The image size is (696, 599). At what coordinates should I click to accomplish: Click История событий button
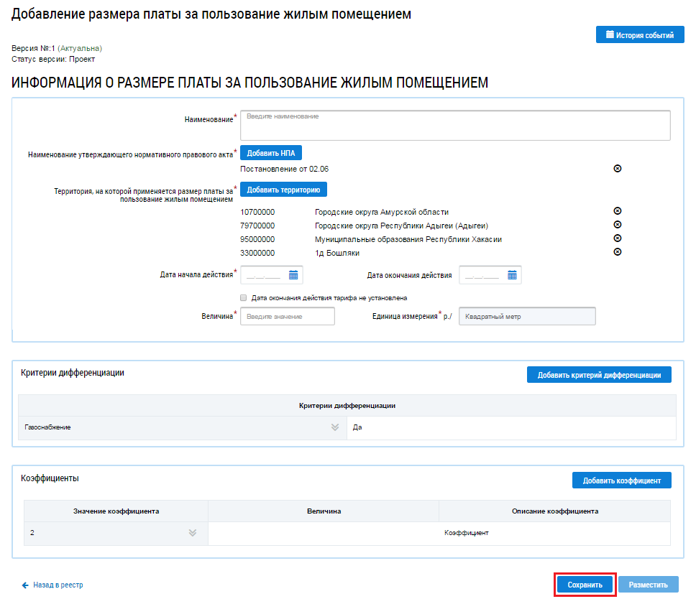pos(640,34)
